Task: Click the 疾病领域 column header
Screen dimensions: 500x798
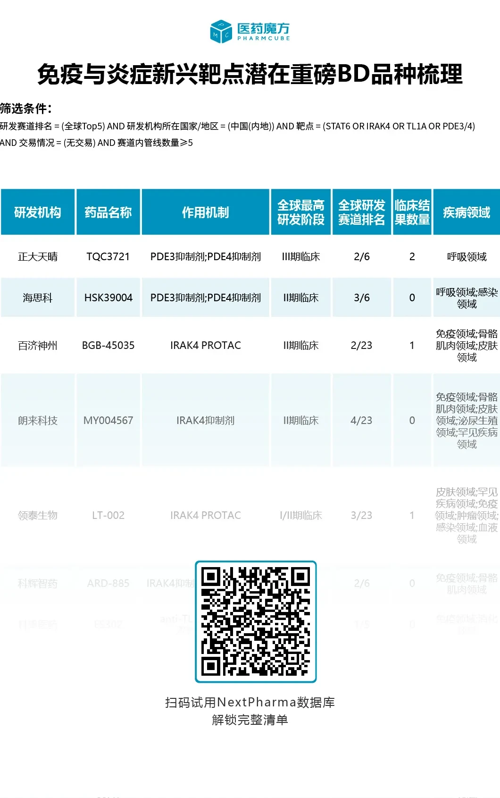Action: pos(467,212)
